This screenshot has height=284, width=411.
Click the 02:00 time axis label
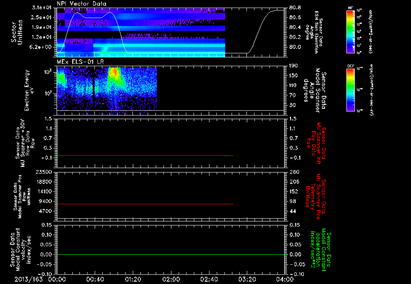(171, 279)
